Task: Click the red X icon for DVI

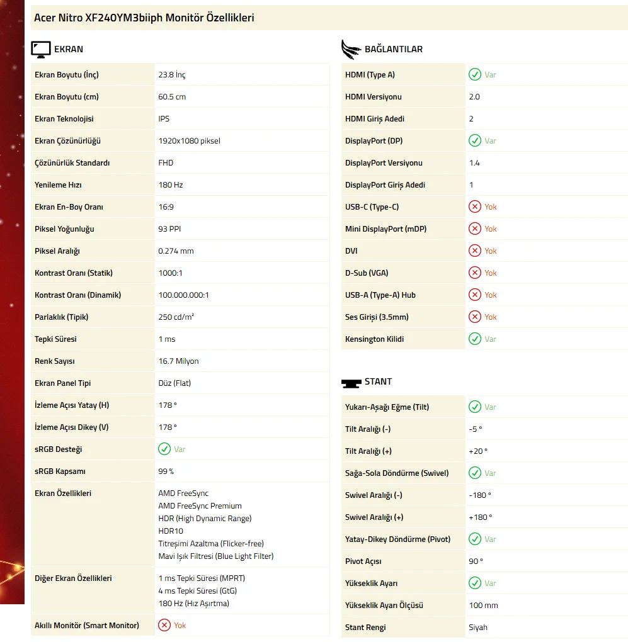Action: [475, 251]
